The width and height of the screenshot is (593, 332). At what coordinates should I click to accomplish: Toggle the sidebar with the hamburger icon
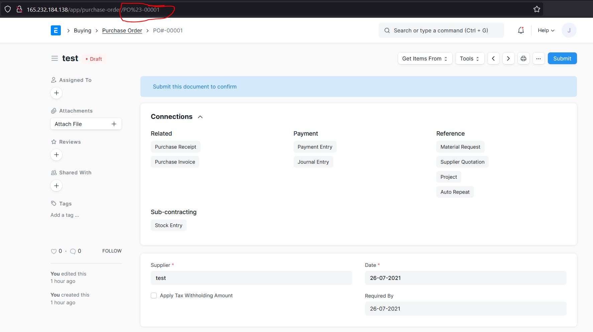[x=54, y=58]
